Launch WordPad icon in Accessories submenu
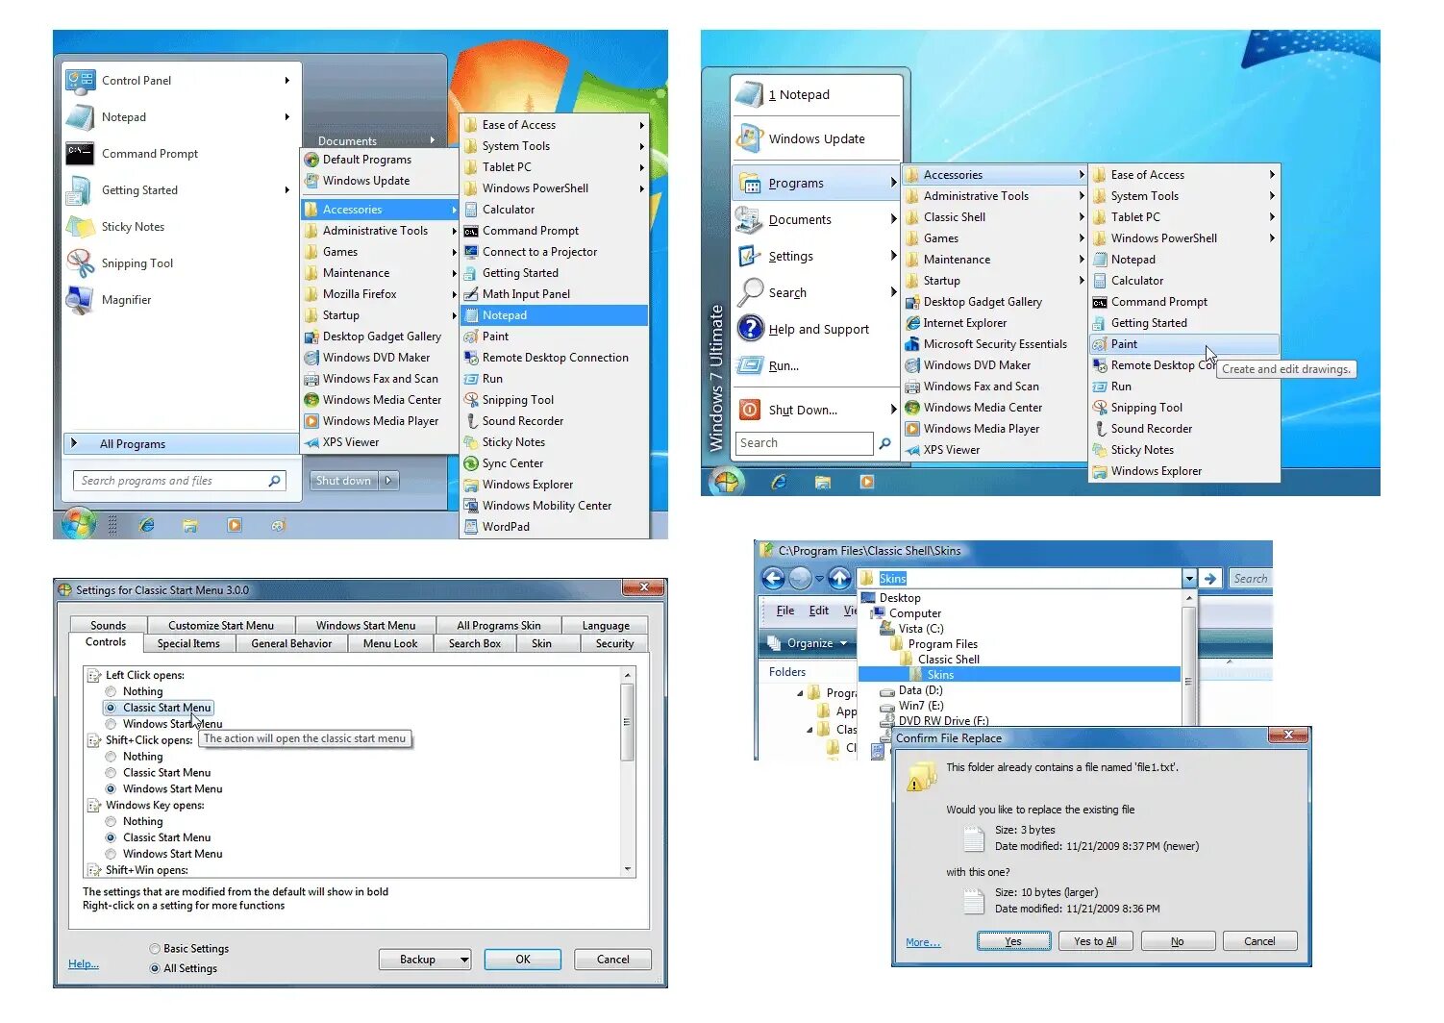This screenshot has width=1444, height=1023. (x=471, y=527)
